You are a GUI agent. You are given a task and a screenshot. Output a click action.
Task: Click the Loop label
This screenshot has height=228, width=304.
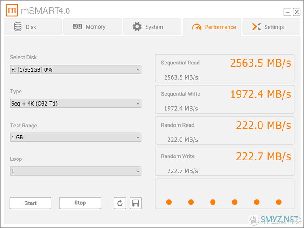click(x=16, y=159)
